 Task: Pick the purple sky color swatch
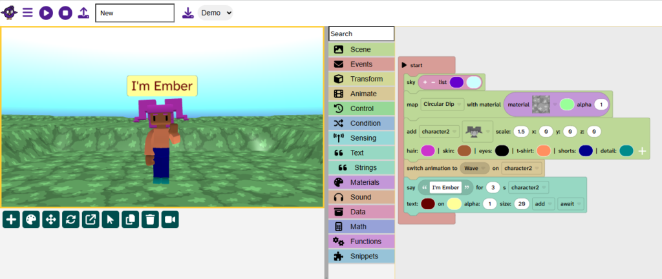pyautogui.click(x=457, y=82)
